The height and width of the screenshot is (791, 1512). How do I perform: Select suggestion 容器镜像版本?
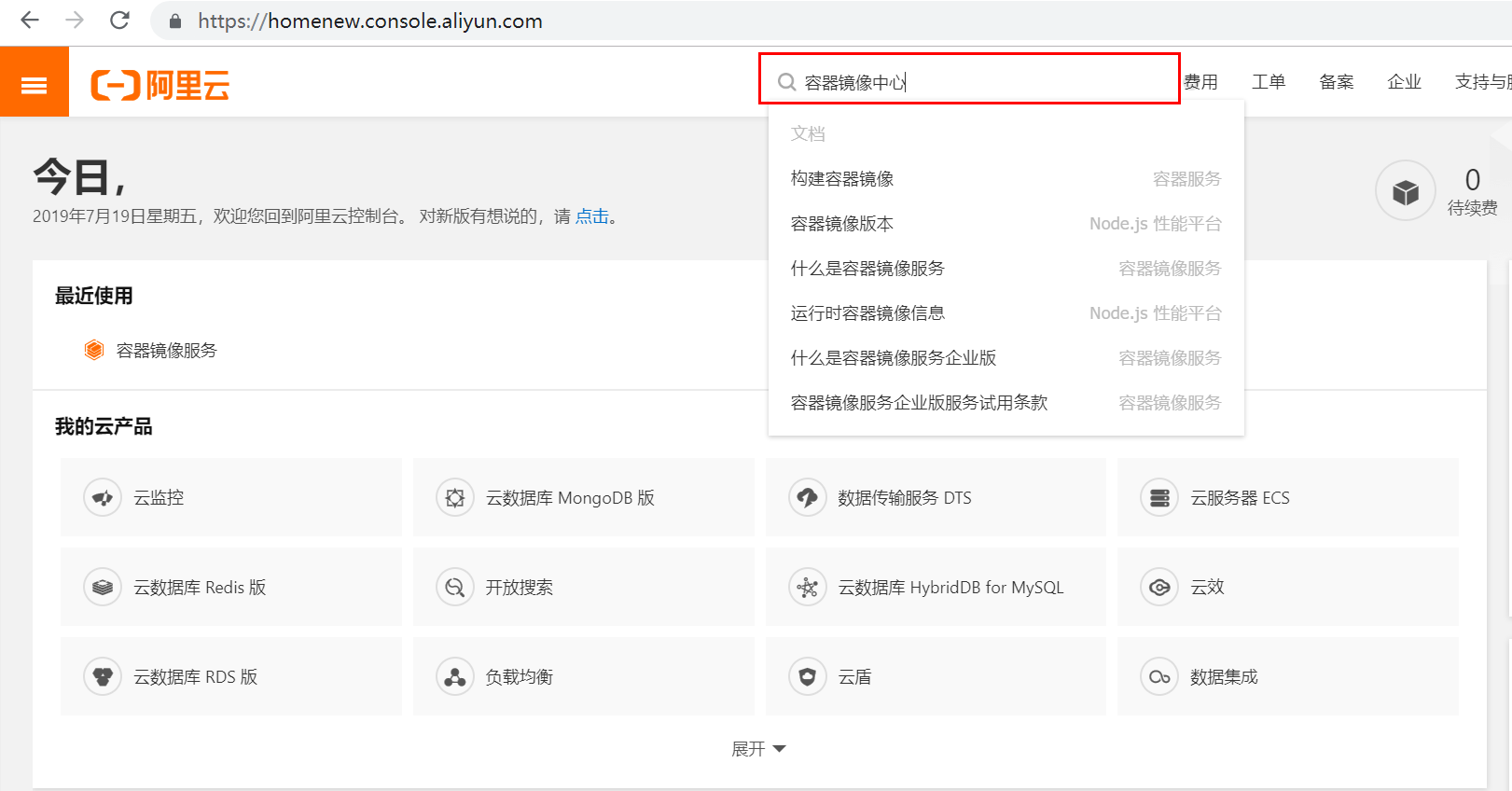pos(1006,223)
